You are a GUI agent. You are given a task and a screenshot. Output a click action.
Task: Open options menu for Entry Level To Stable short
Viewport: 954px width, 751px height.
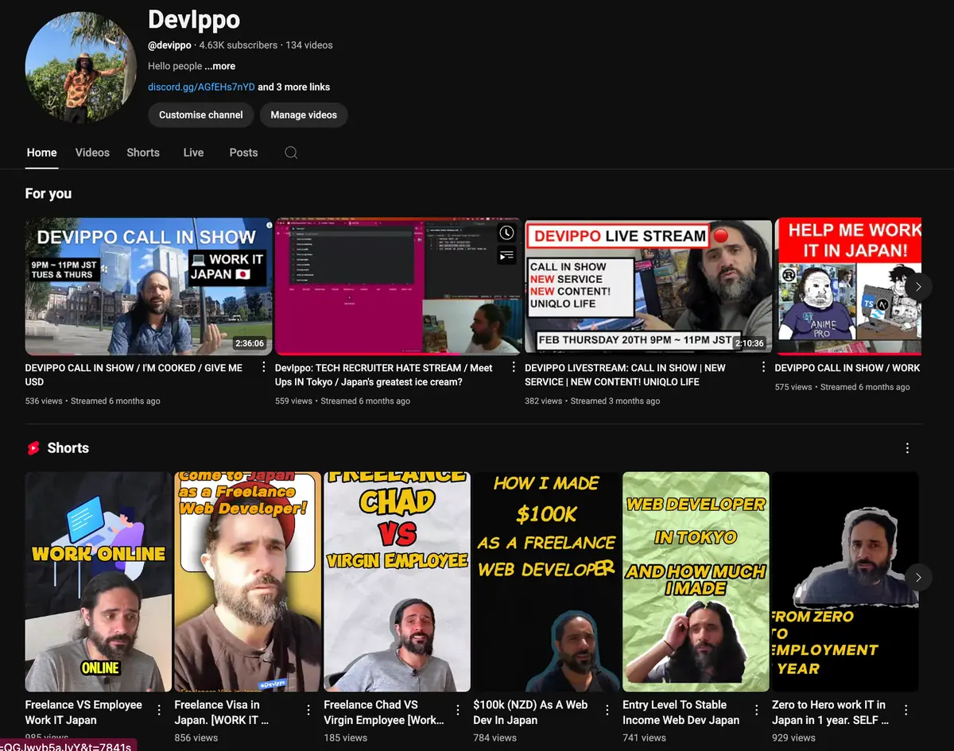pyautogui.click(x=757, y=710)
